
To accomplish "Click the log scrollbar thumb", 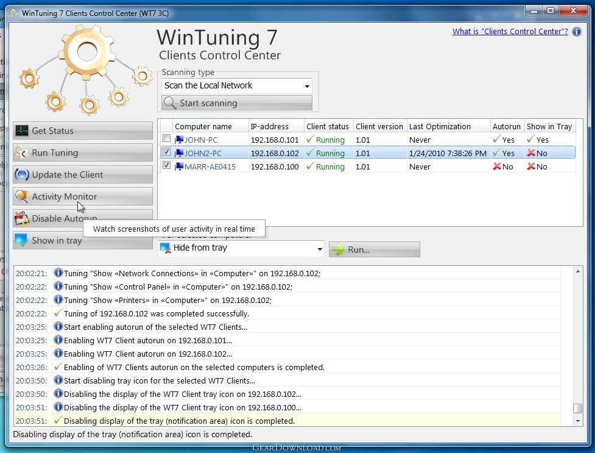I will 577,408.
